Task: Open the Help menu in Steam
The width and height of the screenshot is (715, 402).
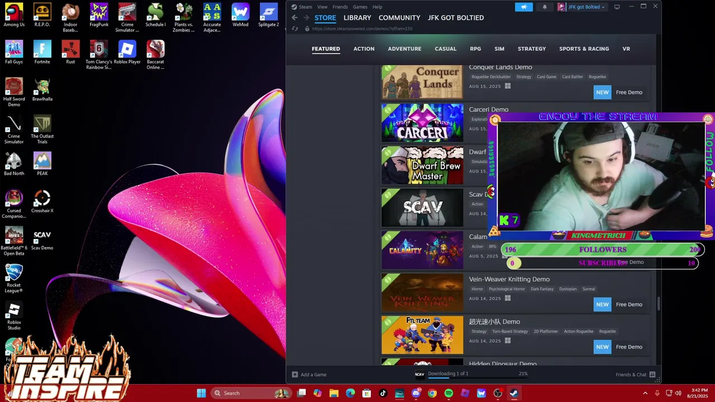Action: (x=378, y=7)
